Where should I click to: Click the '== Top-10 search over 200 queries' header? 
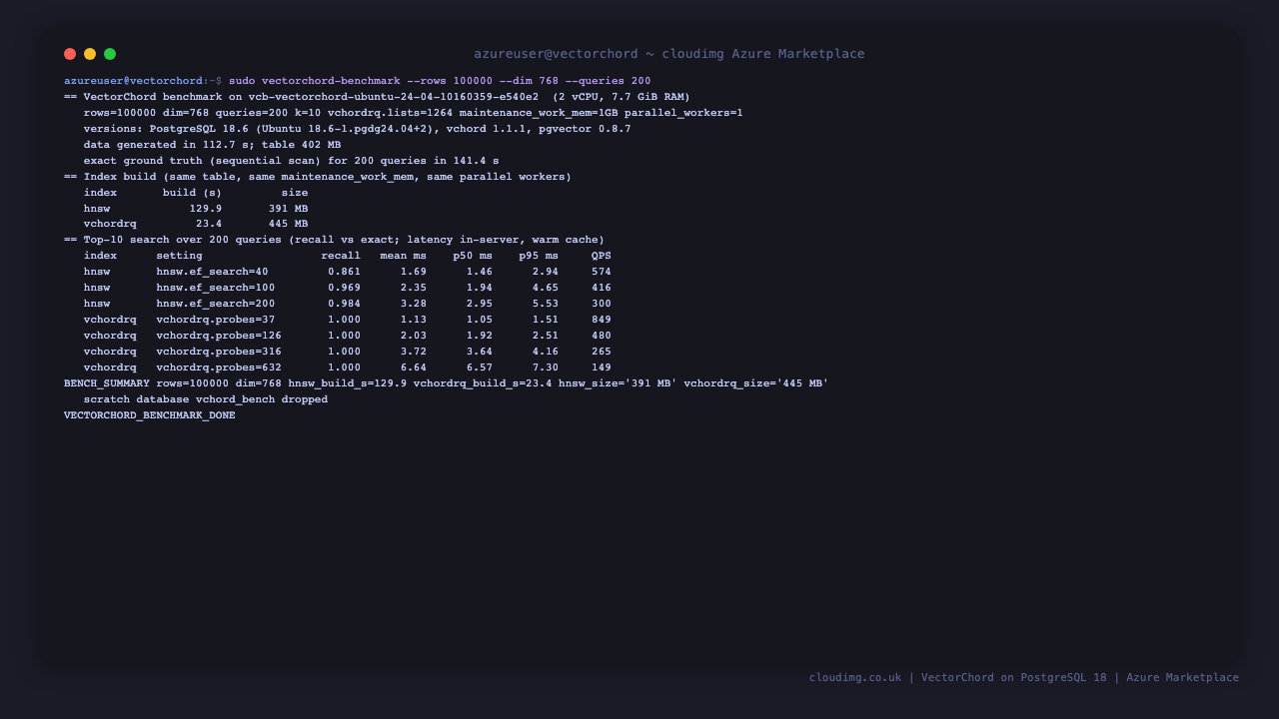[334, 240]
